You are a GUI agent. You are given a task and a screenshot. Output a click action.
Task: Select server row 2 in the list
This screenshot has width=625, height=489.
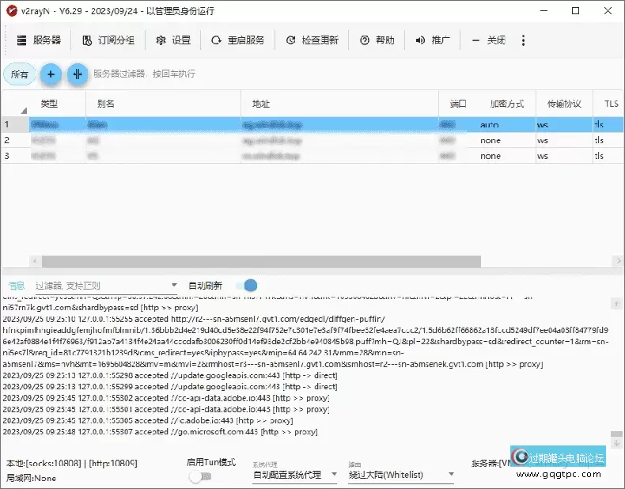click(x=237, y=140)
